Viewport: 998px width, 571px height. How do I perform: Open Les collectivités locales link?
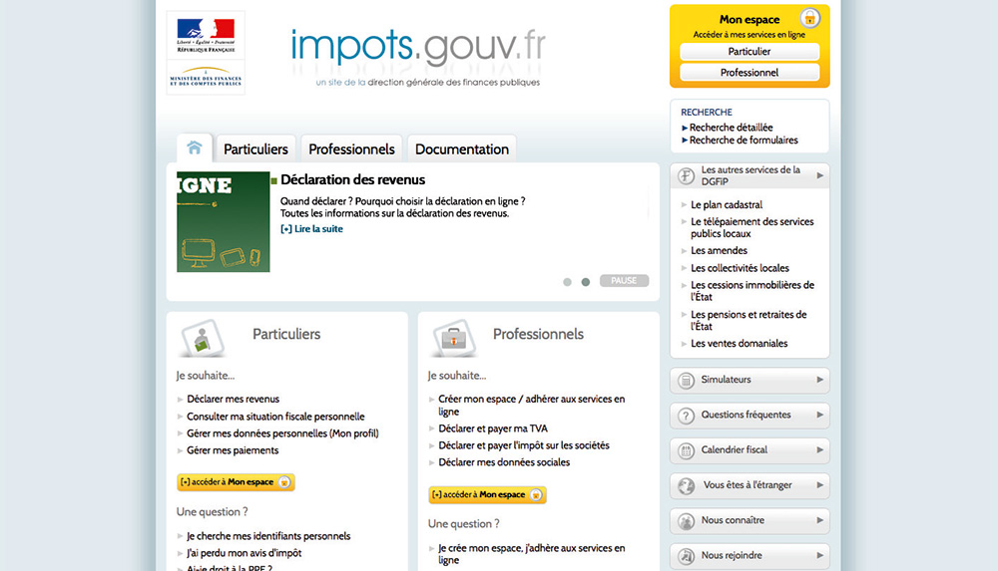[740, 268]
